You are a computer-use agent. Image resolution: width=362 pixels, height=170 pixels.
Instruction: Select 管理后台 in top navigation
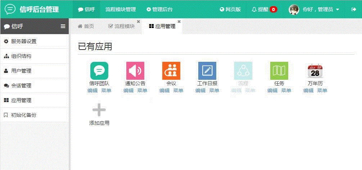pyautogui.click(x=159, y=9)
